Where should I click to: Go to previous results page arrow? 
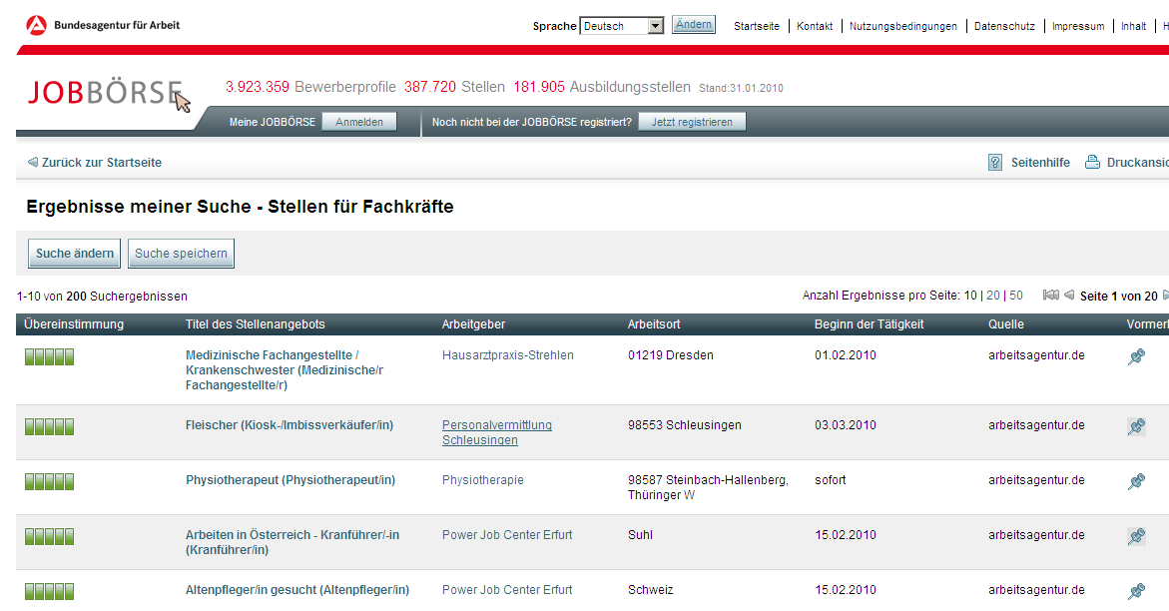(x=1068, y=296)
